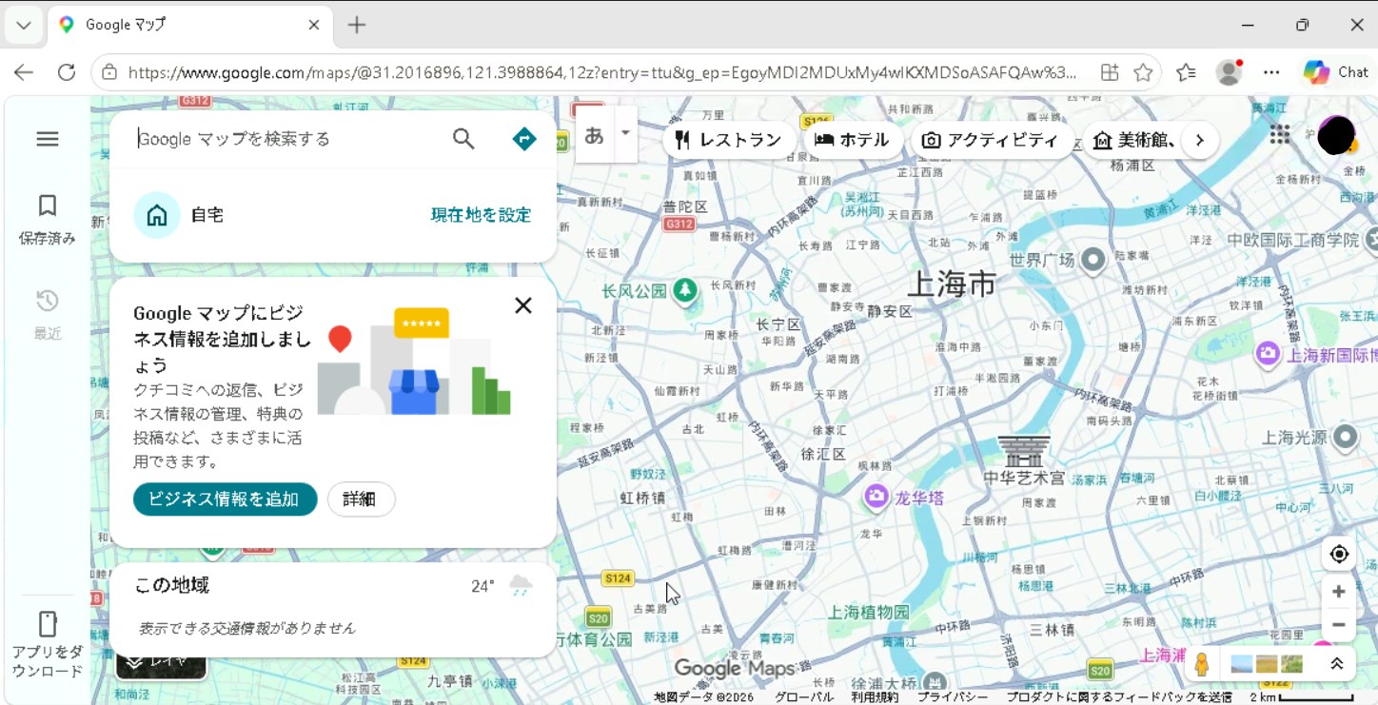Open the tab search dropdown arrow
The height and width of the screenshot is (705, 1378).
pyautogui.click(x=23, y=26)
